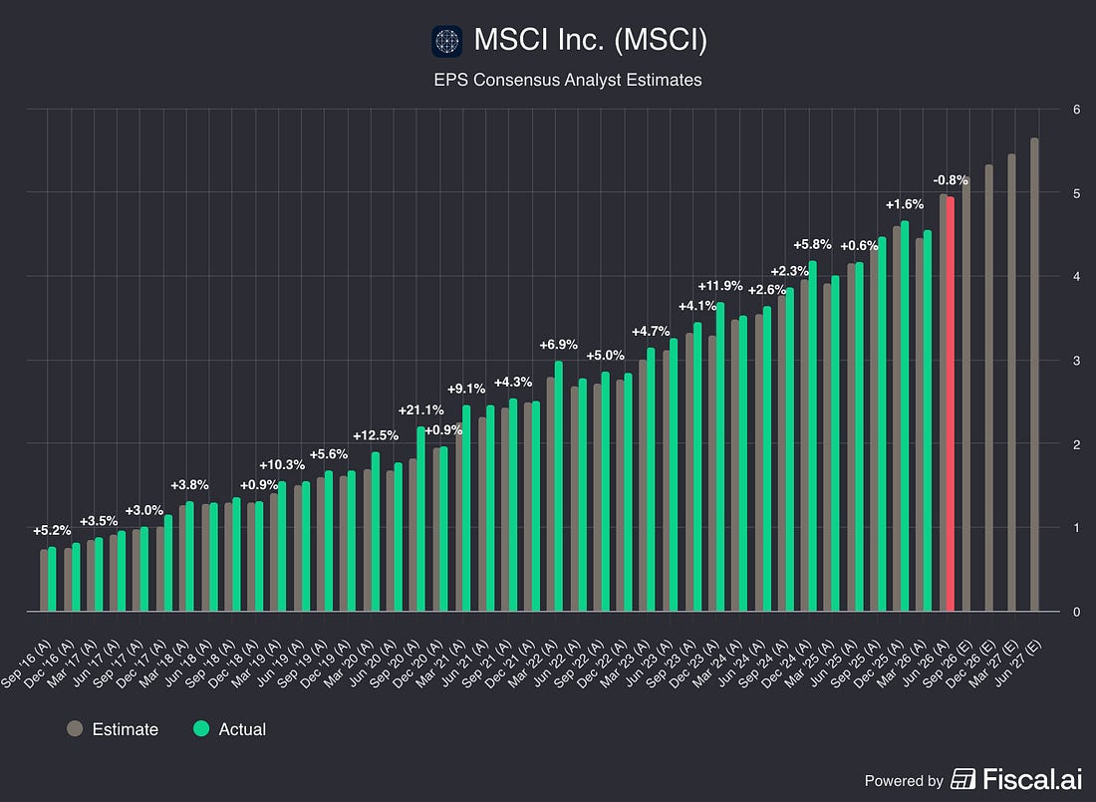
Task: Toggle the Actual legend series
Action: click(x=230, y=728)
